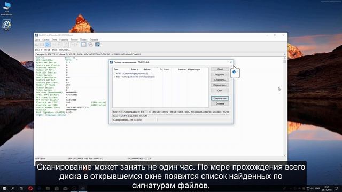
Task: Click the highlighted play-arrow toolbar icon
Action: [x=48, y=45]
